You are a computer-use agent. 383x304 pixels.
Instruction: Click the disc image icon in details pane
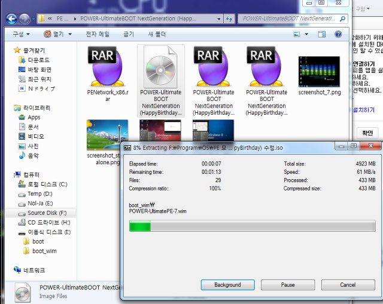pyautogui.click(x=23, y=292)
